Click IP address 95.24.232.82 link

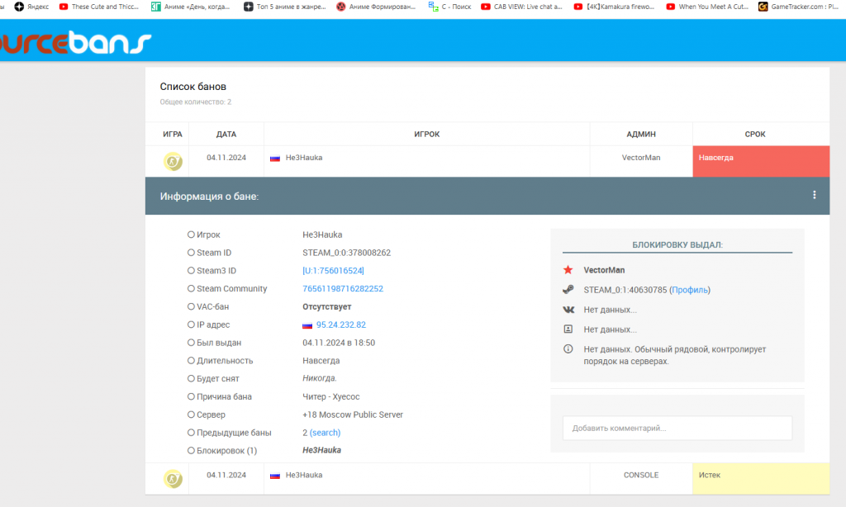(340, 325)
